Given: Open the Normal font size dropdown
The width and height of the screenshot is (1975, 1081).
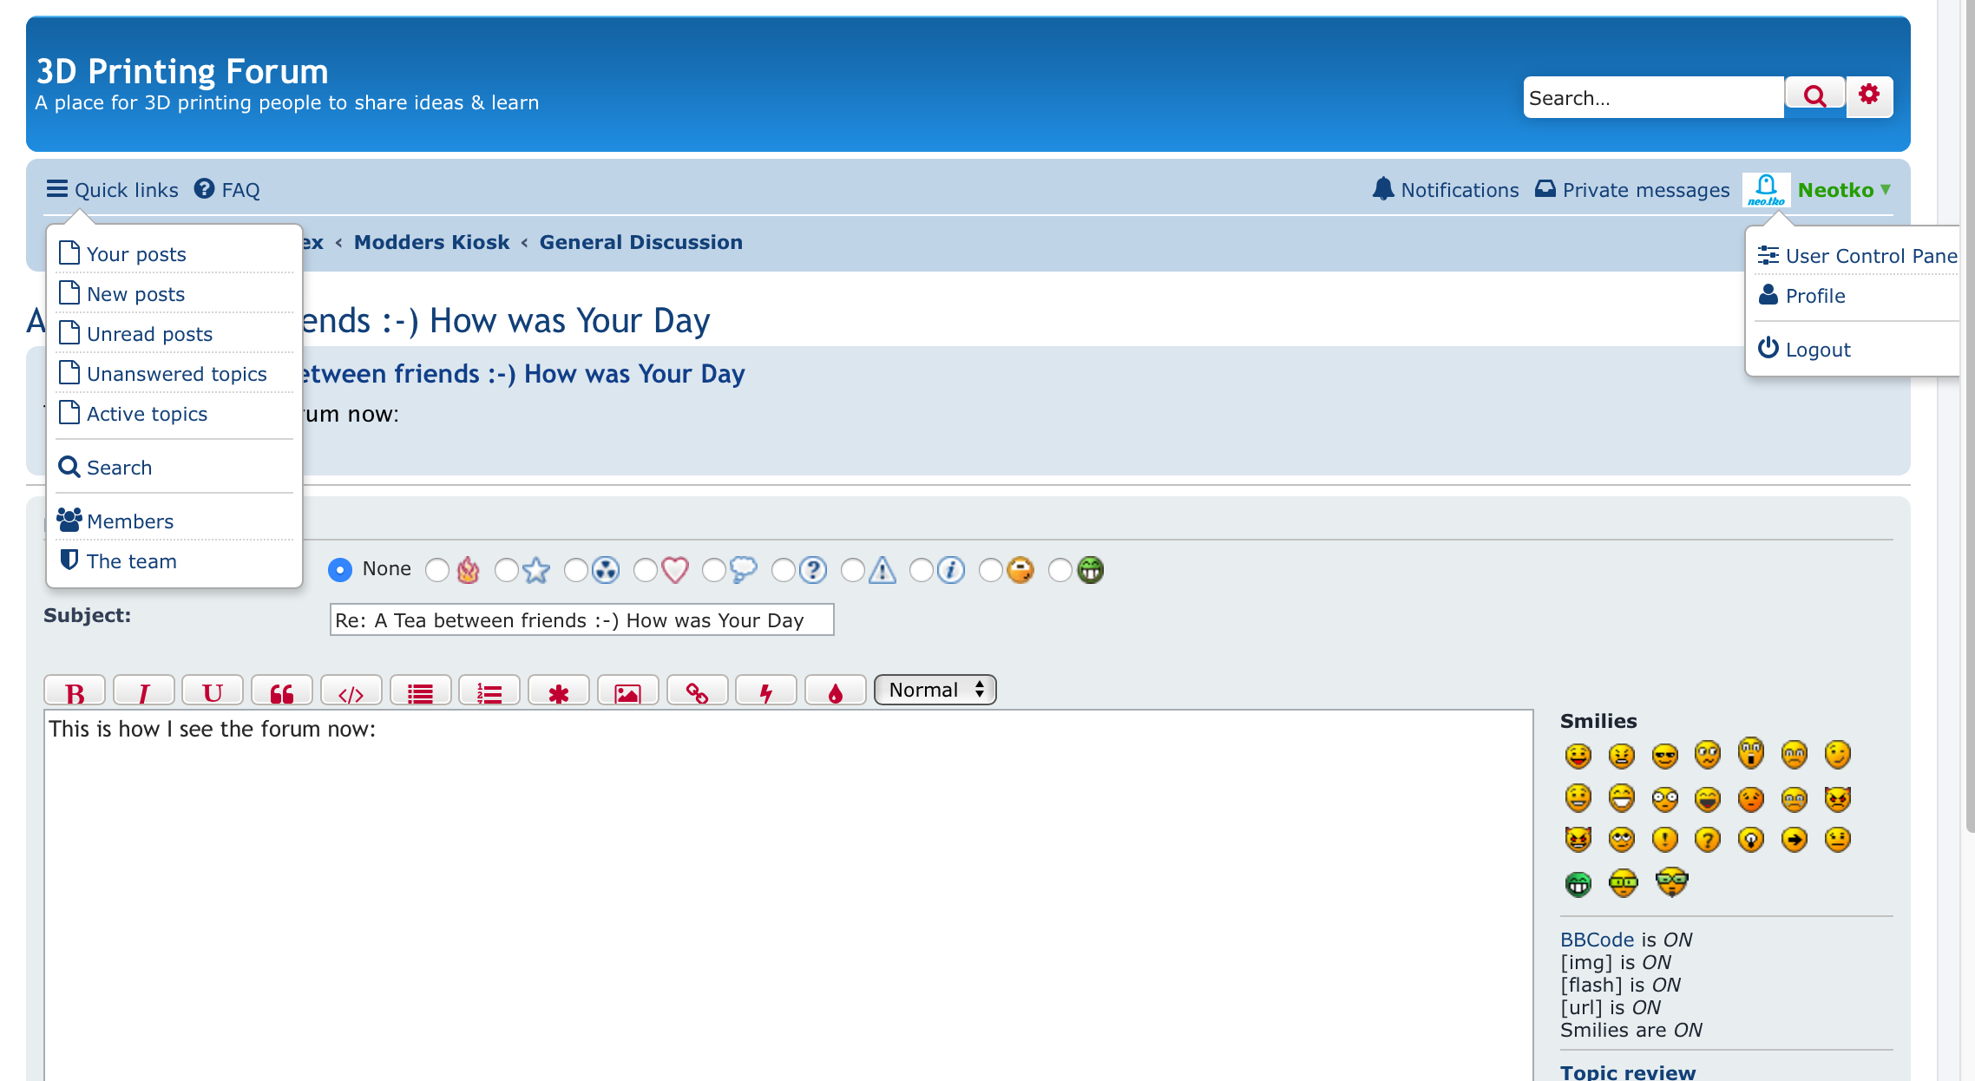Looking at the screenshot, I should 935,690.
